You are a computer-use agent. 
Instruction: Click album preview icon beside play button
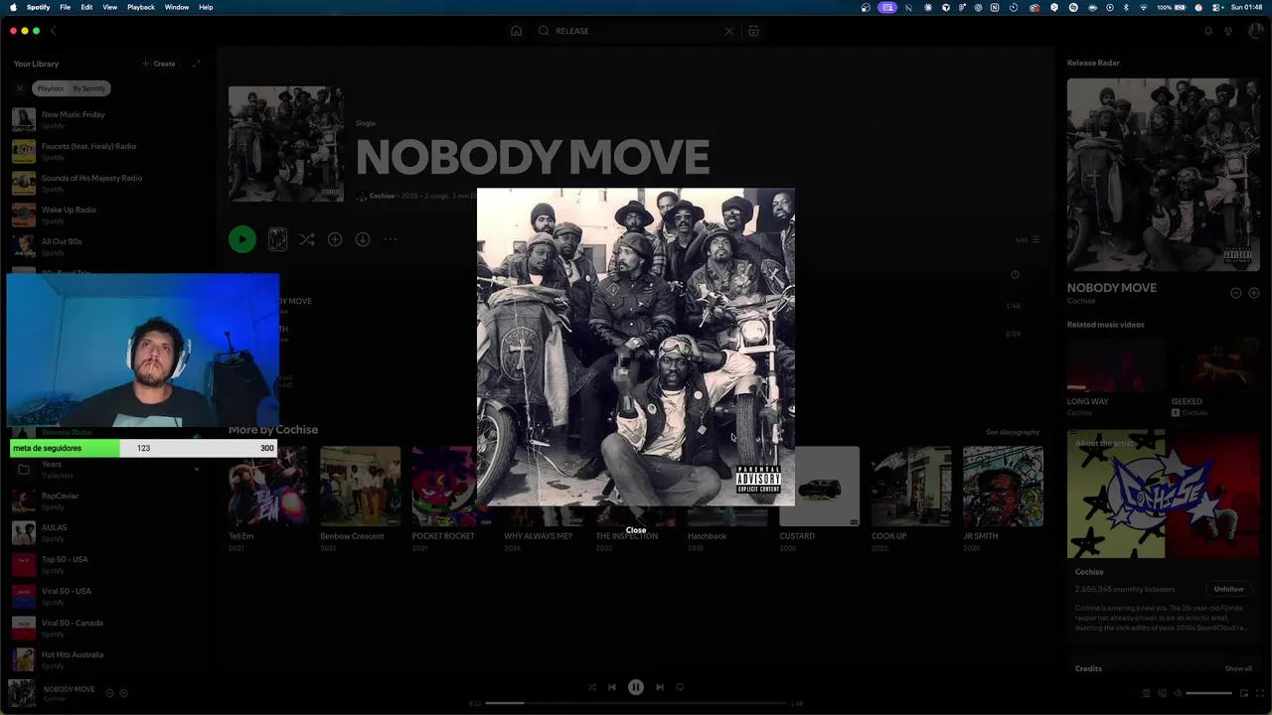[277, 239]
